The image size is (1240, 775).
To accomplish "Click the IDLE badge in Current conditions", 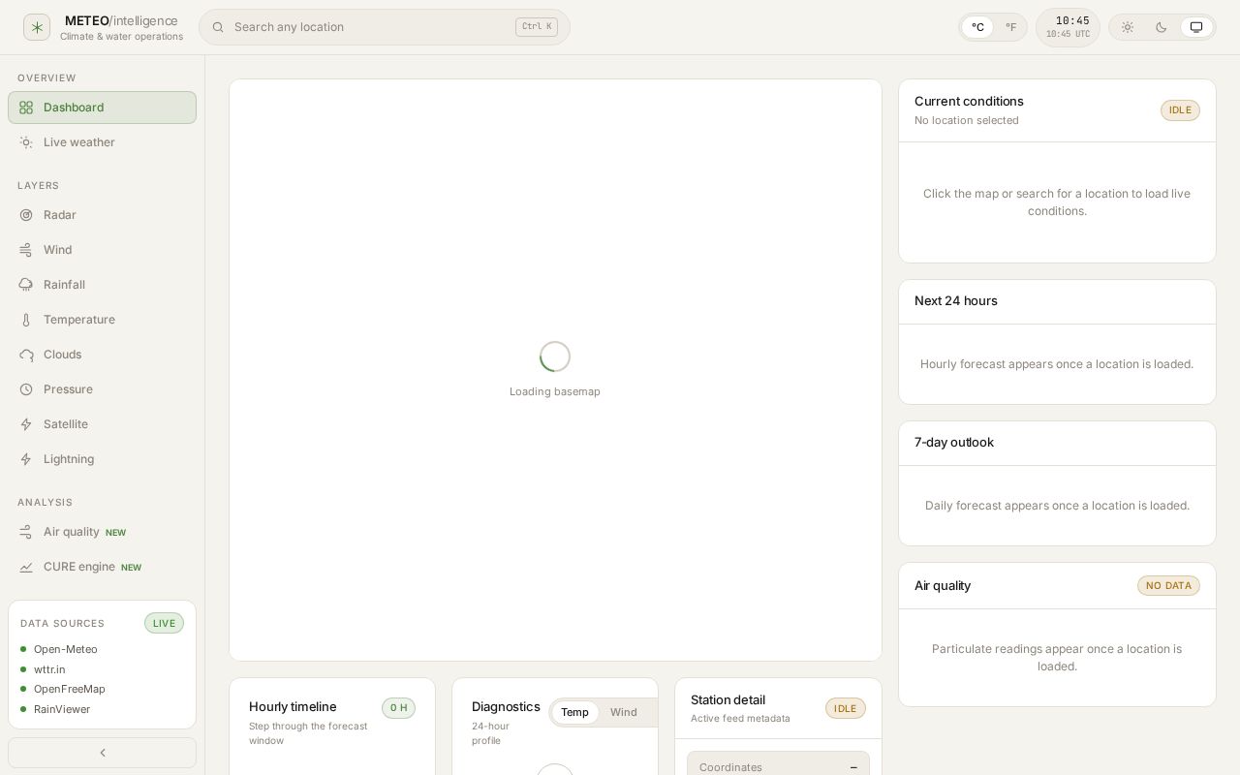I will [x=1180, y=110].
